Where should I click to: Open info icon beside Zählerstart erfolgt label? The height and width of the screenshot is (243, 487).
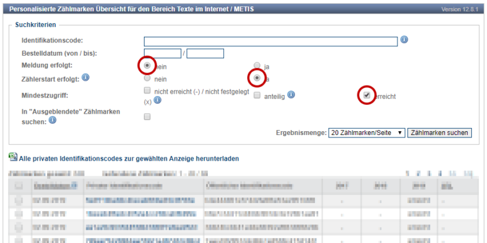click(x=86, y=77)
